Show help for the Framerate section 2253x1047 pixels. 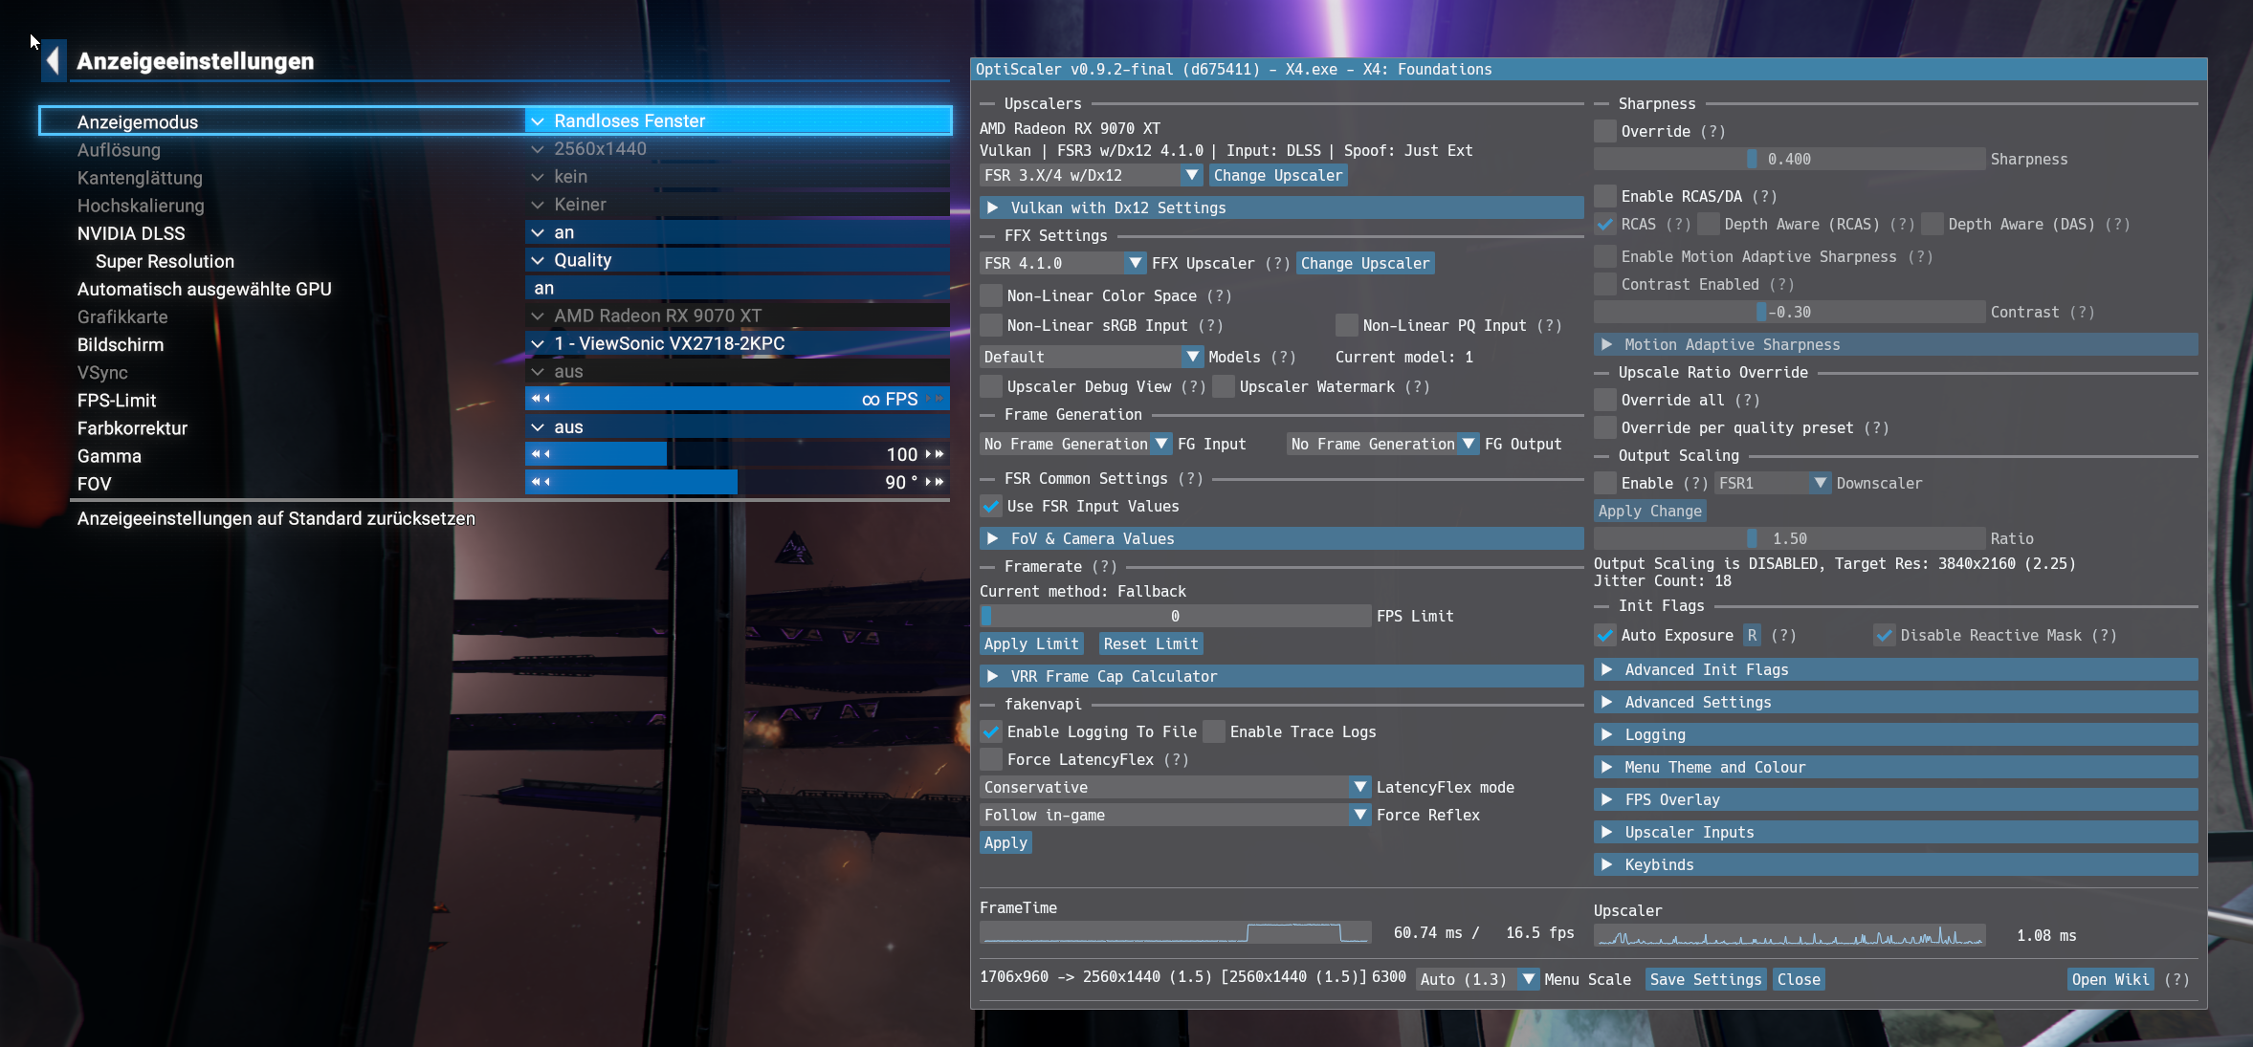click(1104, 566)
